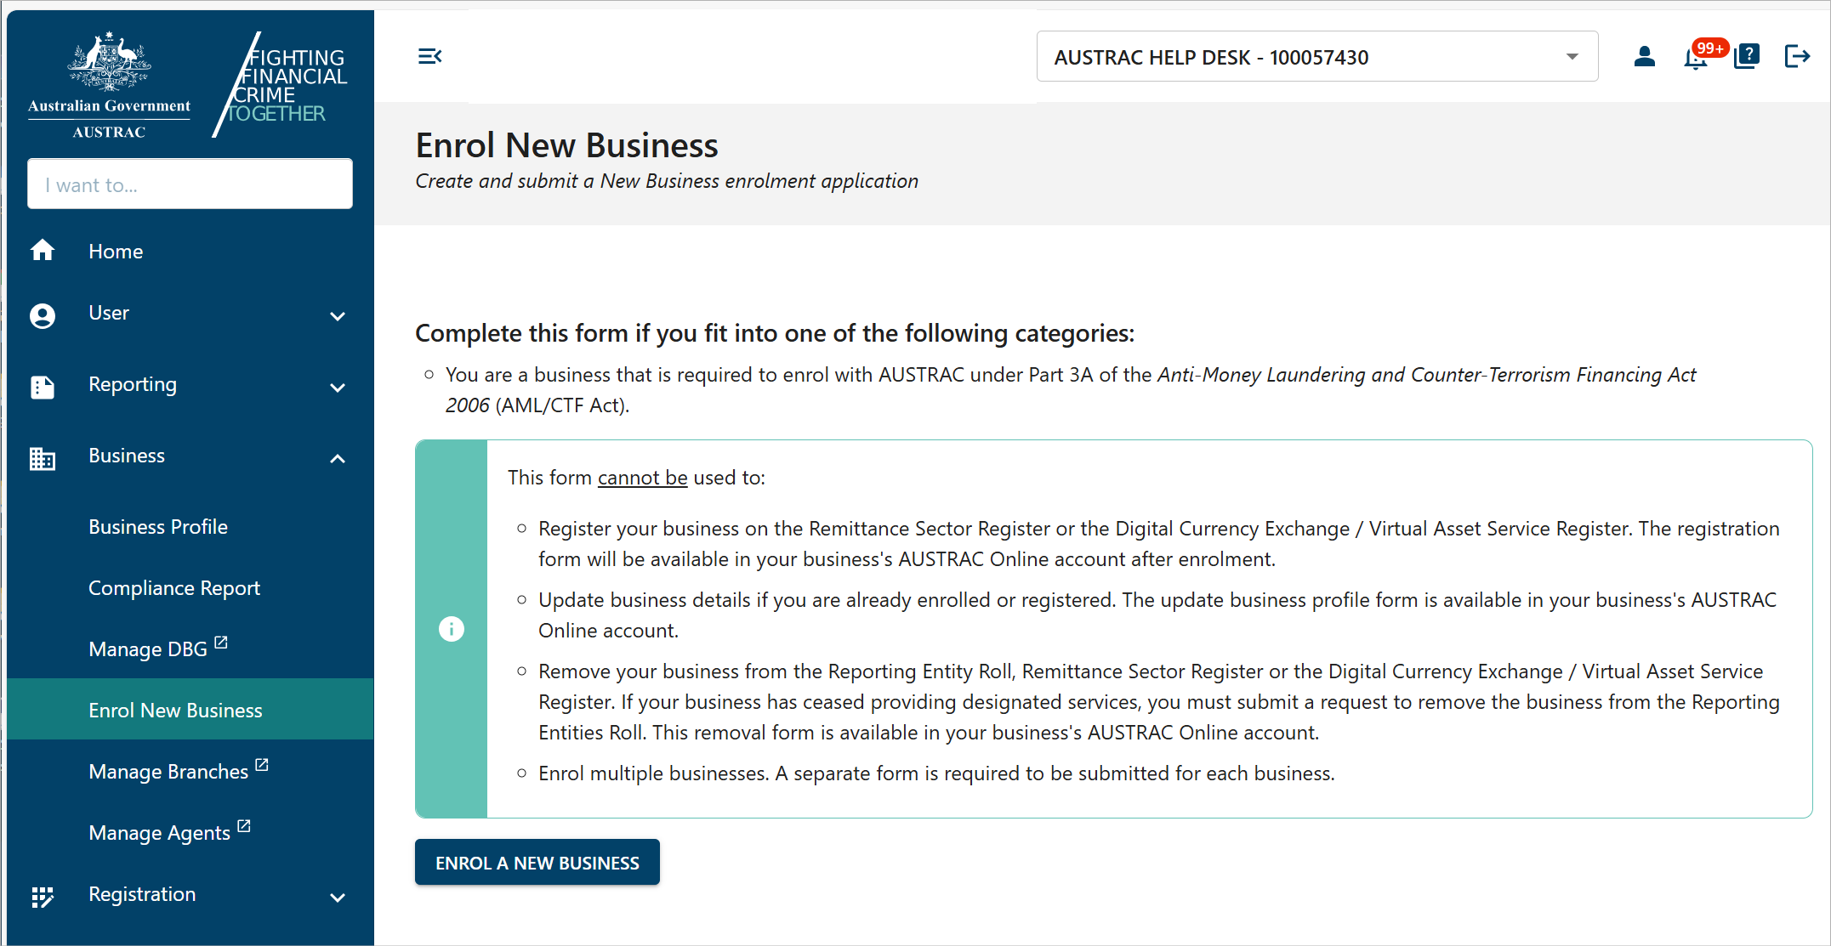Collapse the sidebar using the menu icon
1831x946 pixels.
(x=429, y=56)
